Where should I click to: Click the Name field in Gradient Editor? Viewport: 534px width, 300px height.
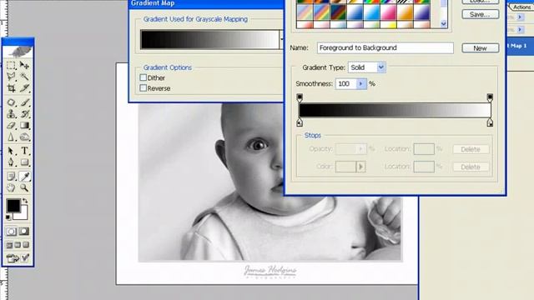(x=385, y=48)
